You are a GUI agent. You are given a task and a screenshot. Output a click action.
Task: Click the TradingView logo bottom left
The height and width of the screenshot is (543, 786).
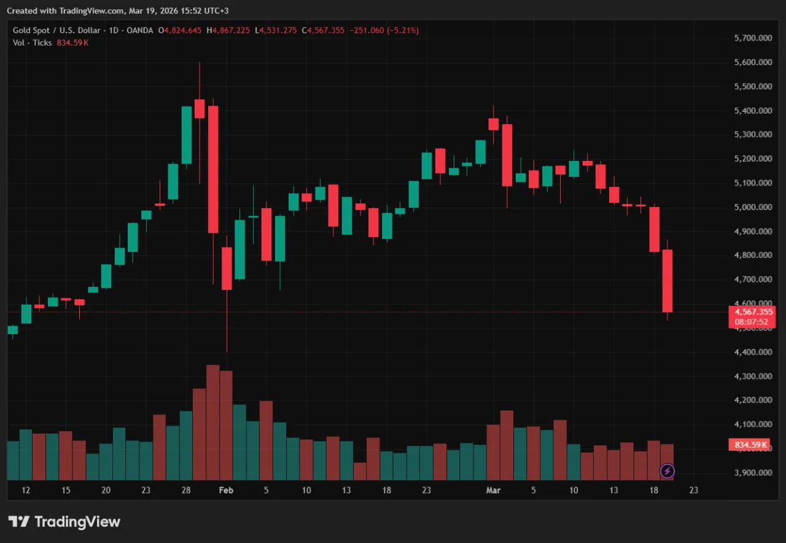point(64,522)
